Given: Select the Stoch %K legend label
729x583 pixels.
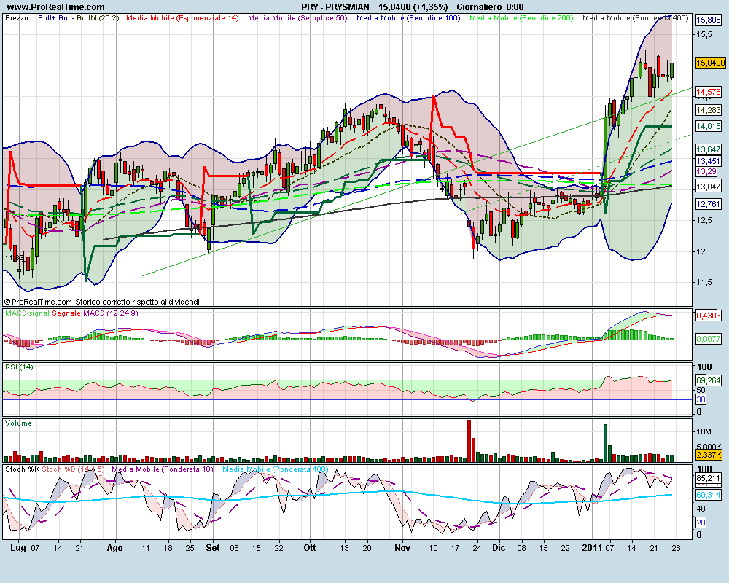Looking at the screenshot, I should click(23, 469).
